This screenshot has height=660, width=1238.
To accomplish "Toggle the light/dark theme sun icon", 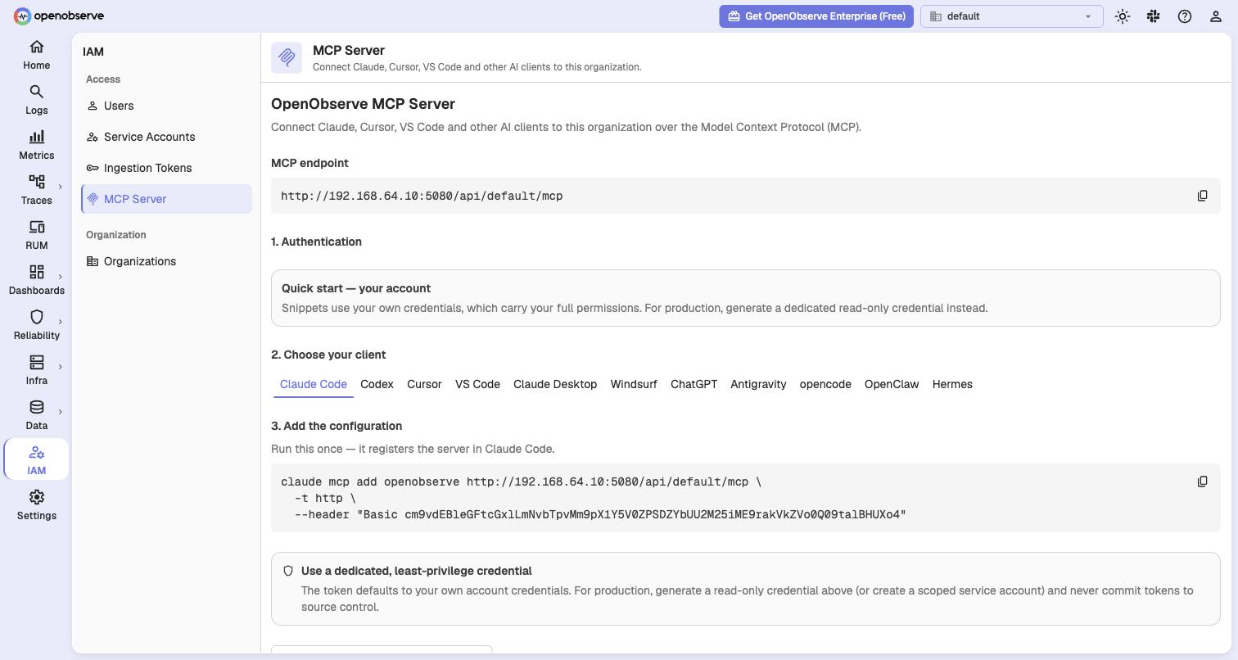I will coord(1123,16).
